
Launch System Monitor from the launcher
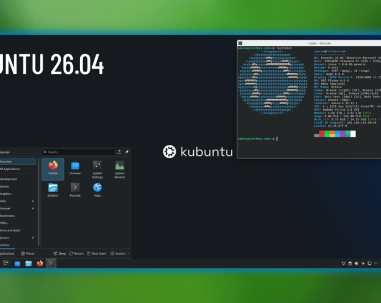pos(120,170)
